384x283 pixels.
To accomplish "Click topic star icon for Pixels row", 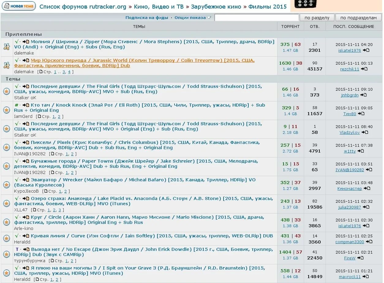I will click(x=6, y=147).
